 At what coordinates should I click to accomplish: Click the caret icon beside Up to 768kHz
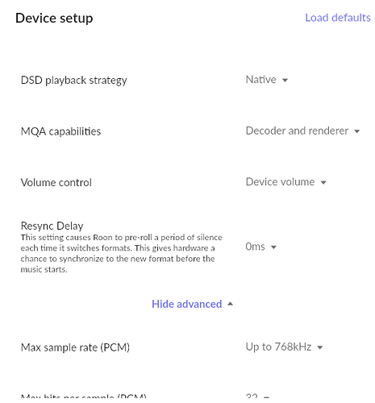[x=319, y=347]
